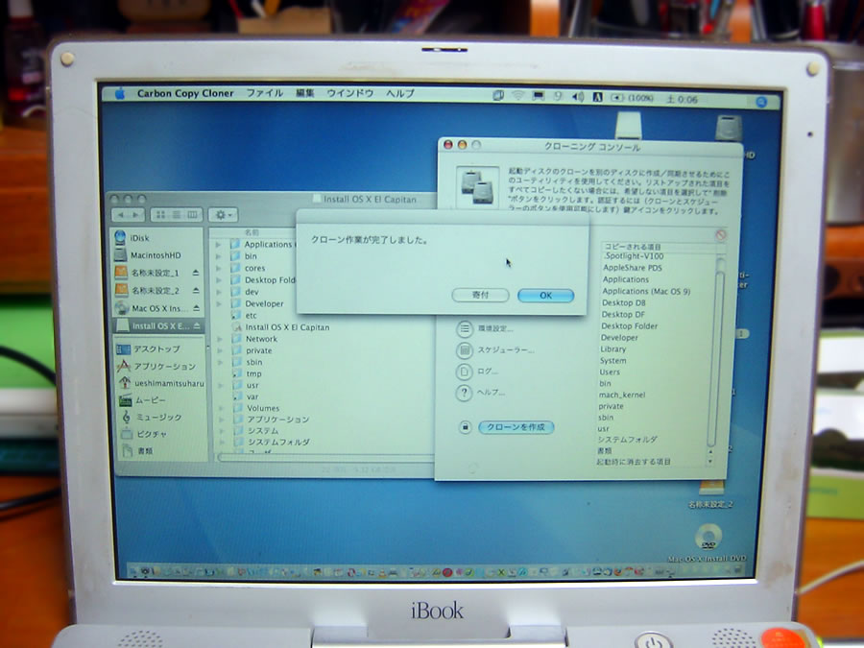The image size is (864, 648).
Task: Open 環境設定 preferences icon in Cloner
Action: pyautogui.click(x=465, y=329)
